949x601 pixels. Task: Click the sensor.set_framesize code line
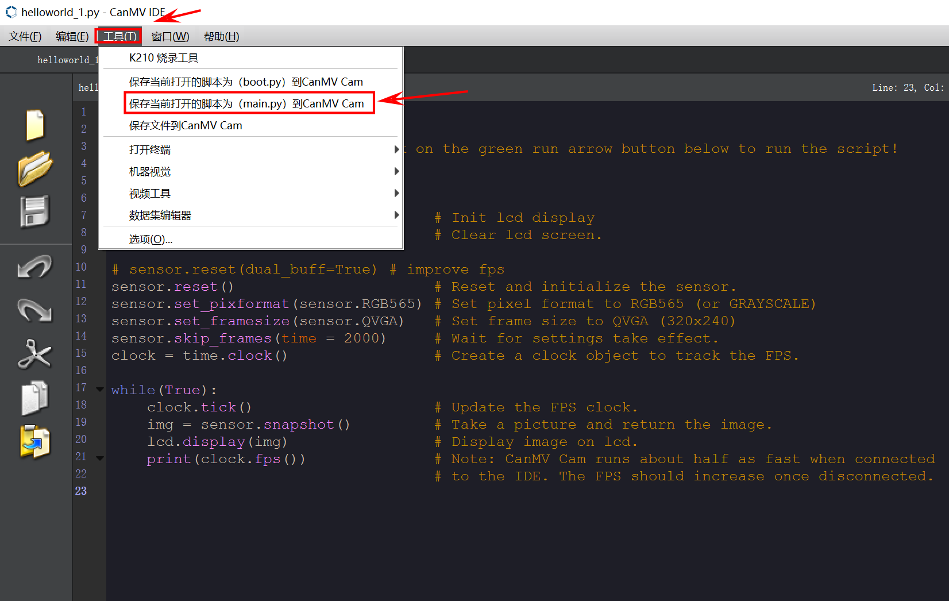(257, 321)
